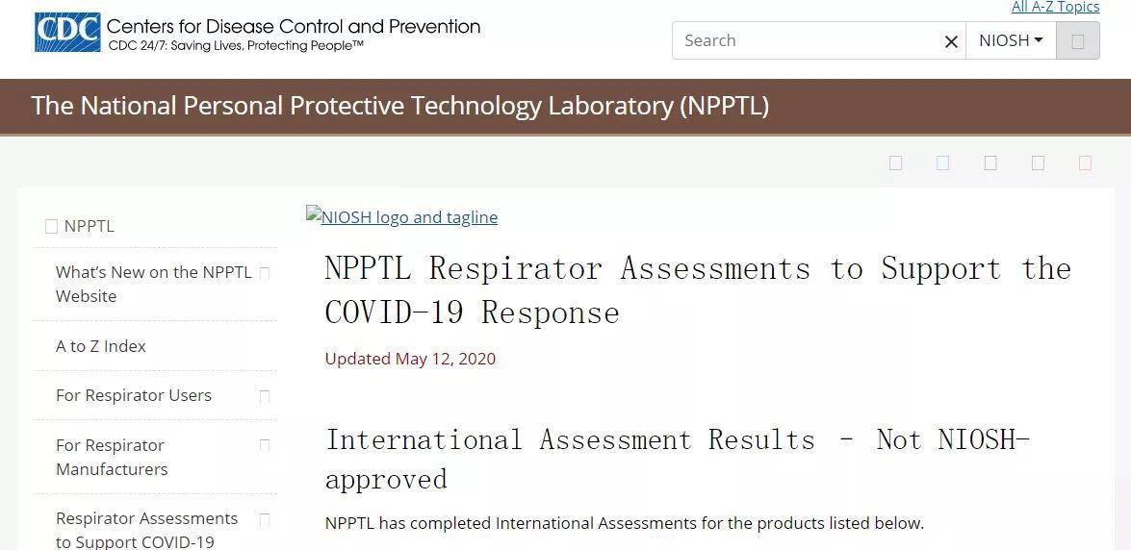Screen dimensions: 1131x550
Task: Click the NPPTL laboratory banner title
Action: coord(399,106)
